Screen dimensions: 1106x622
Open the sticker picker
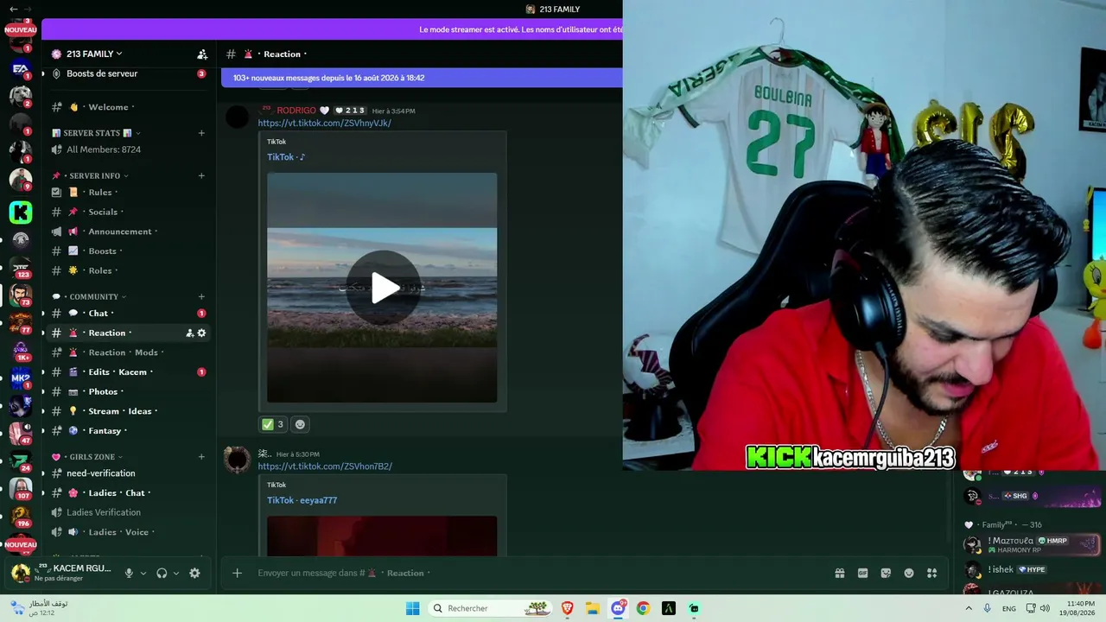pyautogui.click(x=886, y=573)
